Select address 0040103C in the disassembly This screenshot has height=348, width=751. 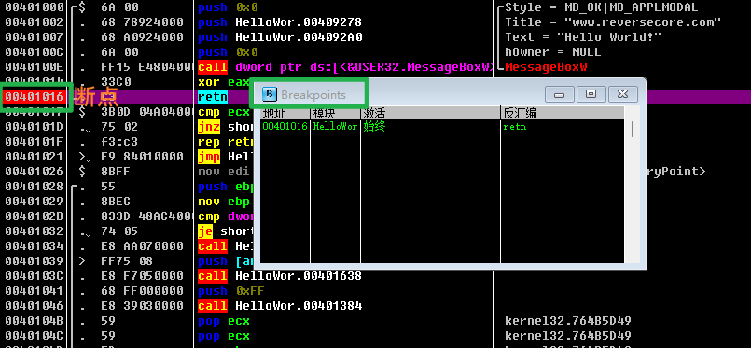click(x=34, y=276)
